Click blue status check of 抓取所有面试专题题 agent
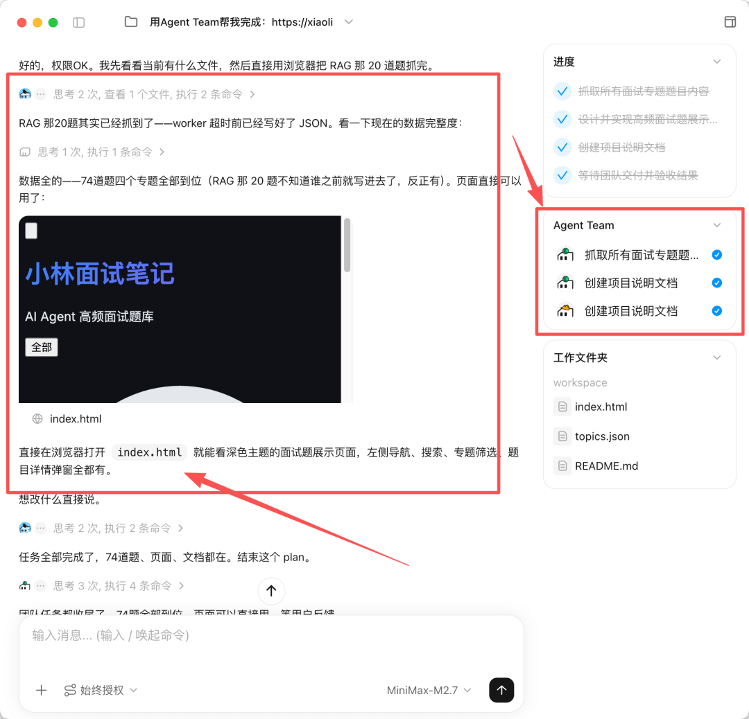Screen dimensions: 749x719 pyautogui.click(x=716, y=255)
